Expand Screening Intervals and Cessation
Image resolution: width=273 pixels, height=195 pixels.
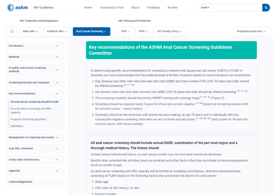pos(35,82)
